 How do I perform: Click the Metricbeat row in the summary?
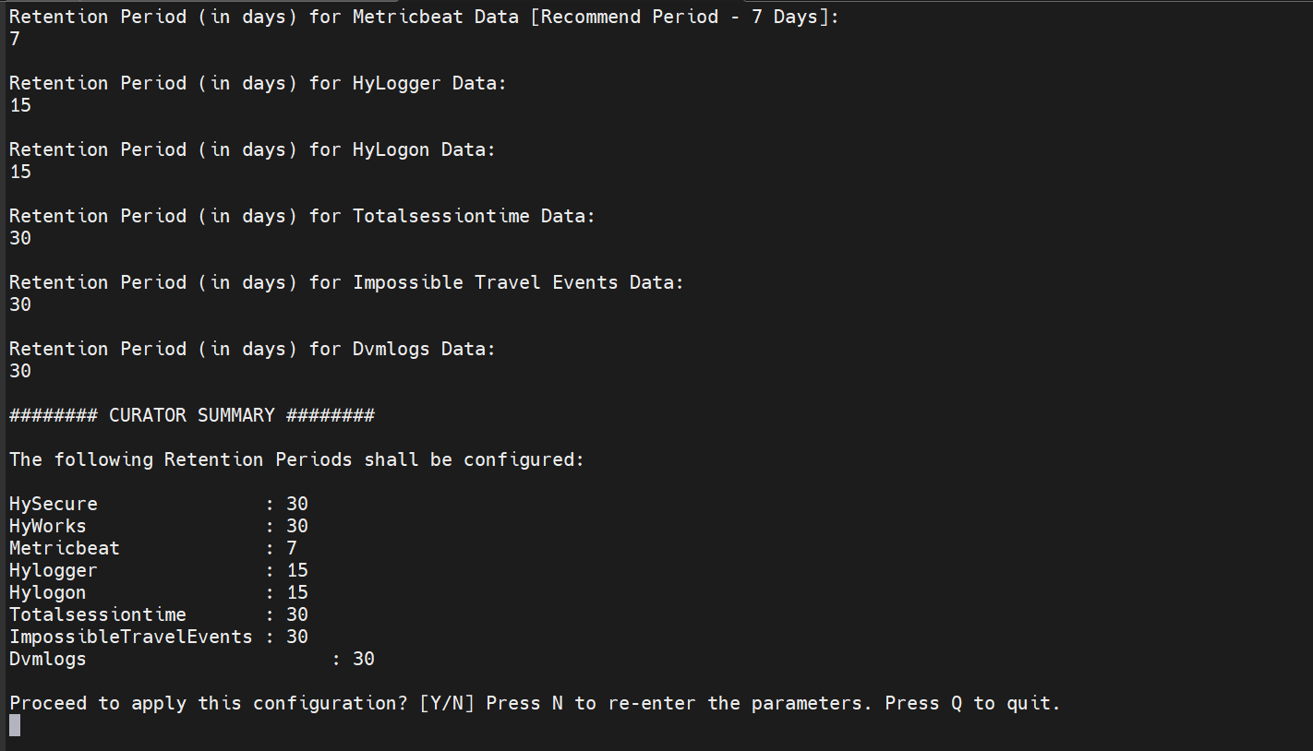[152, 548]
